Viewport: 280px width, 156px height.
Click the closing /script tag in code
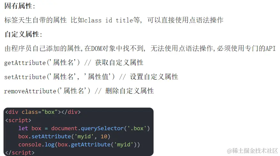tap(20, 152)
